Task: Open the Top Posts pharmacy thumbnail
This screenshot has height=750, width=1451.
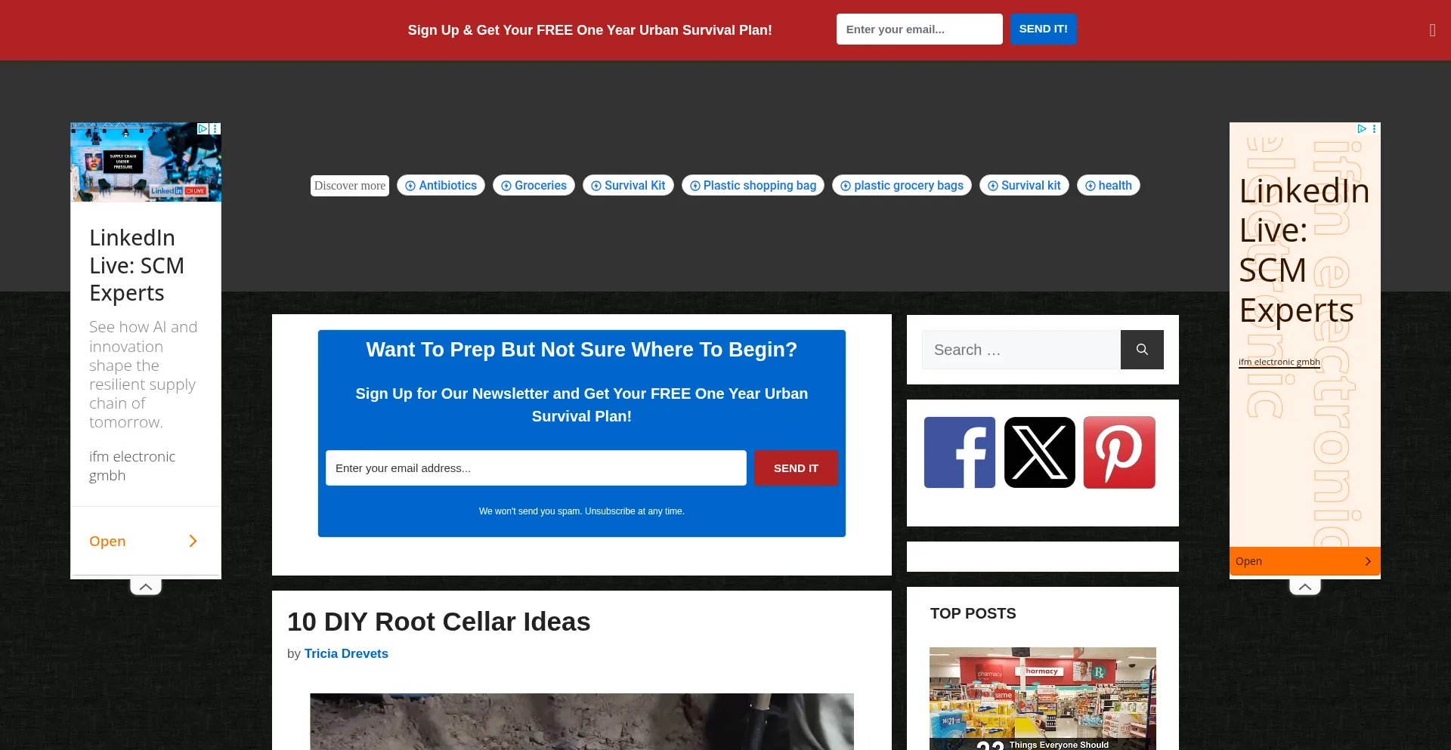Action: [1043, 699]
